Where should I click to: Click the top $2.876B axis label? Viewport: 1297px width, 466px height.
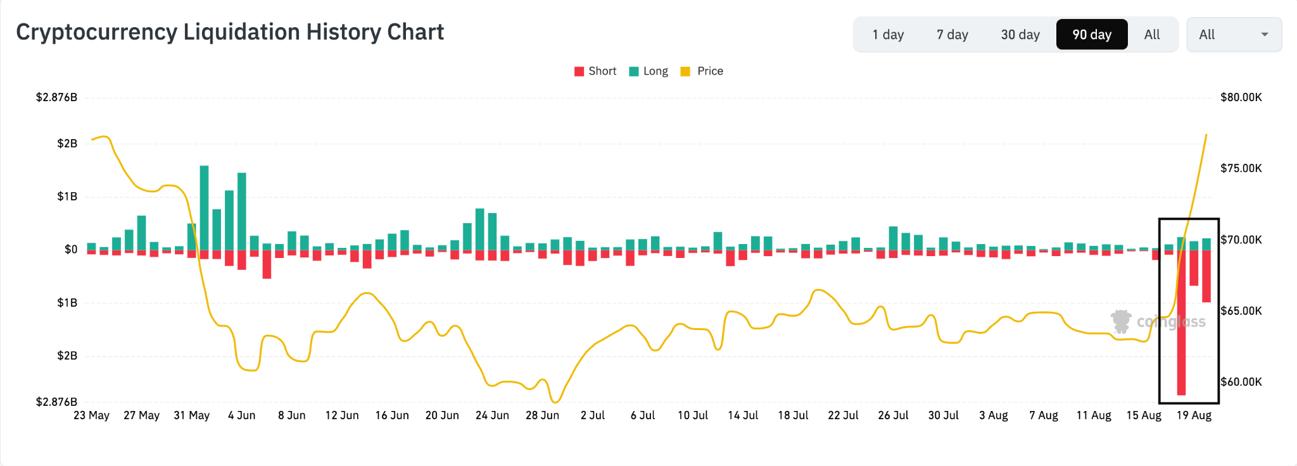[56, 97]
